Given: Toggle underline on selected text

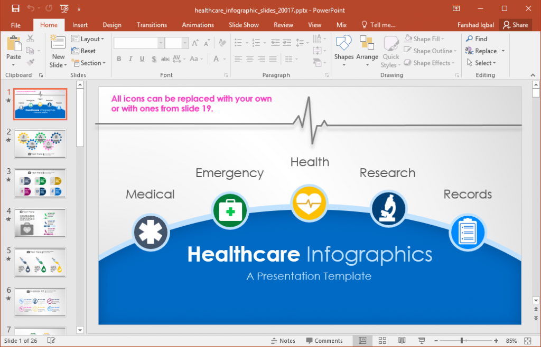Looking at the screenshot, I should tap(142, 59).
